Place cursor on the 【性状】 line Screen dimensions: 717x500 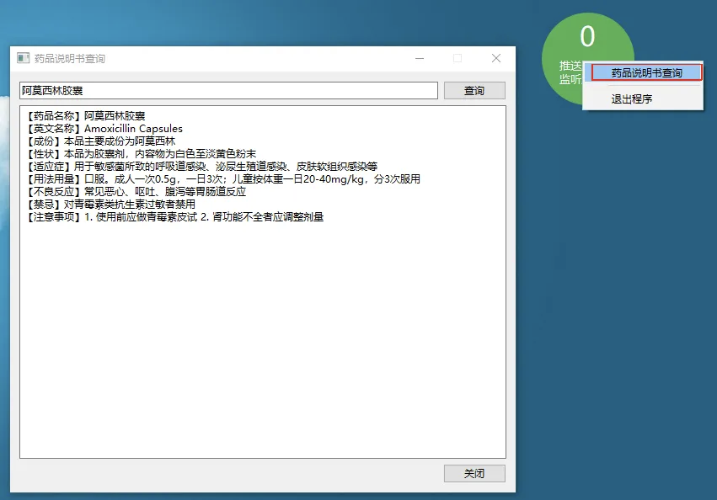click(141, 154)
